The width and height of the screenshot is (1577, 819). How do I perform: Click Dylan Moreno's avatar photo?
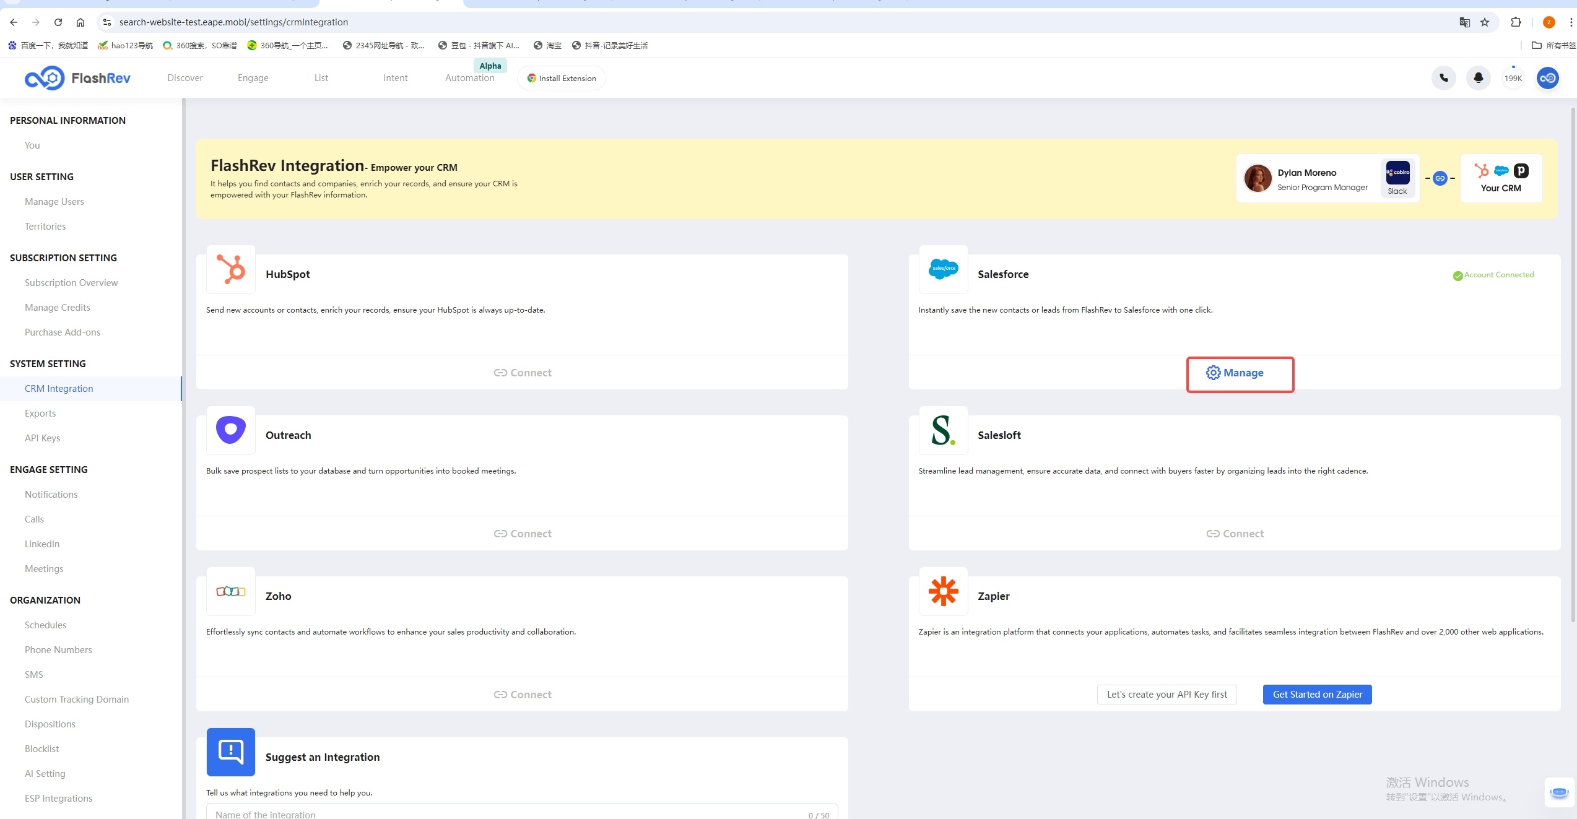pos(1258,178)
